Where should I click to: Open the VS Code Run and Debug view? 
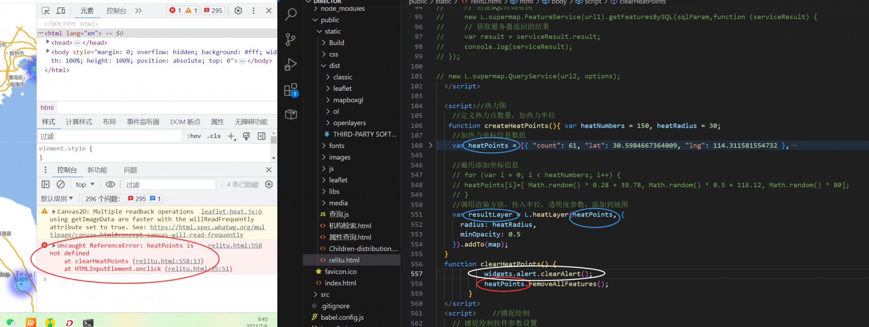pyautogui.click(x=290, y=64)
